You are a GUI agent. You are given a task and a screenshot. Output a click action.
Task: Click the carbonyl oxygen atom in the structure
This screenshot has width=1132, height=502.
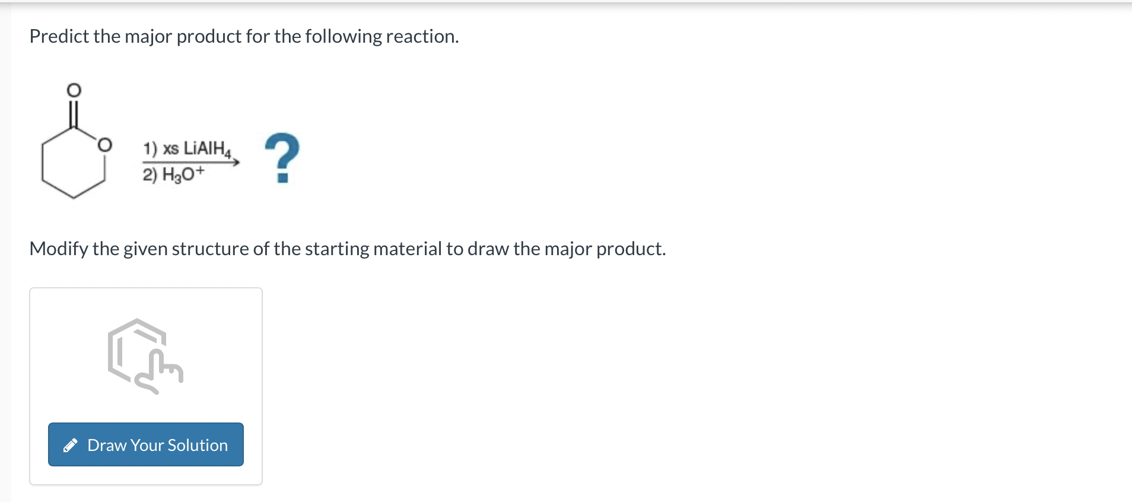coord(72,90)
